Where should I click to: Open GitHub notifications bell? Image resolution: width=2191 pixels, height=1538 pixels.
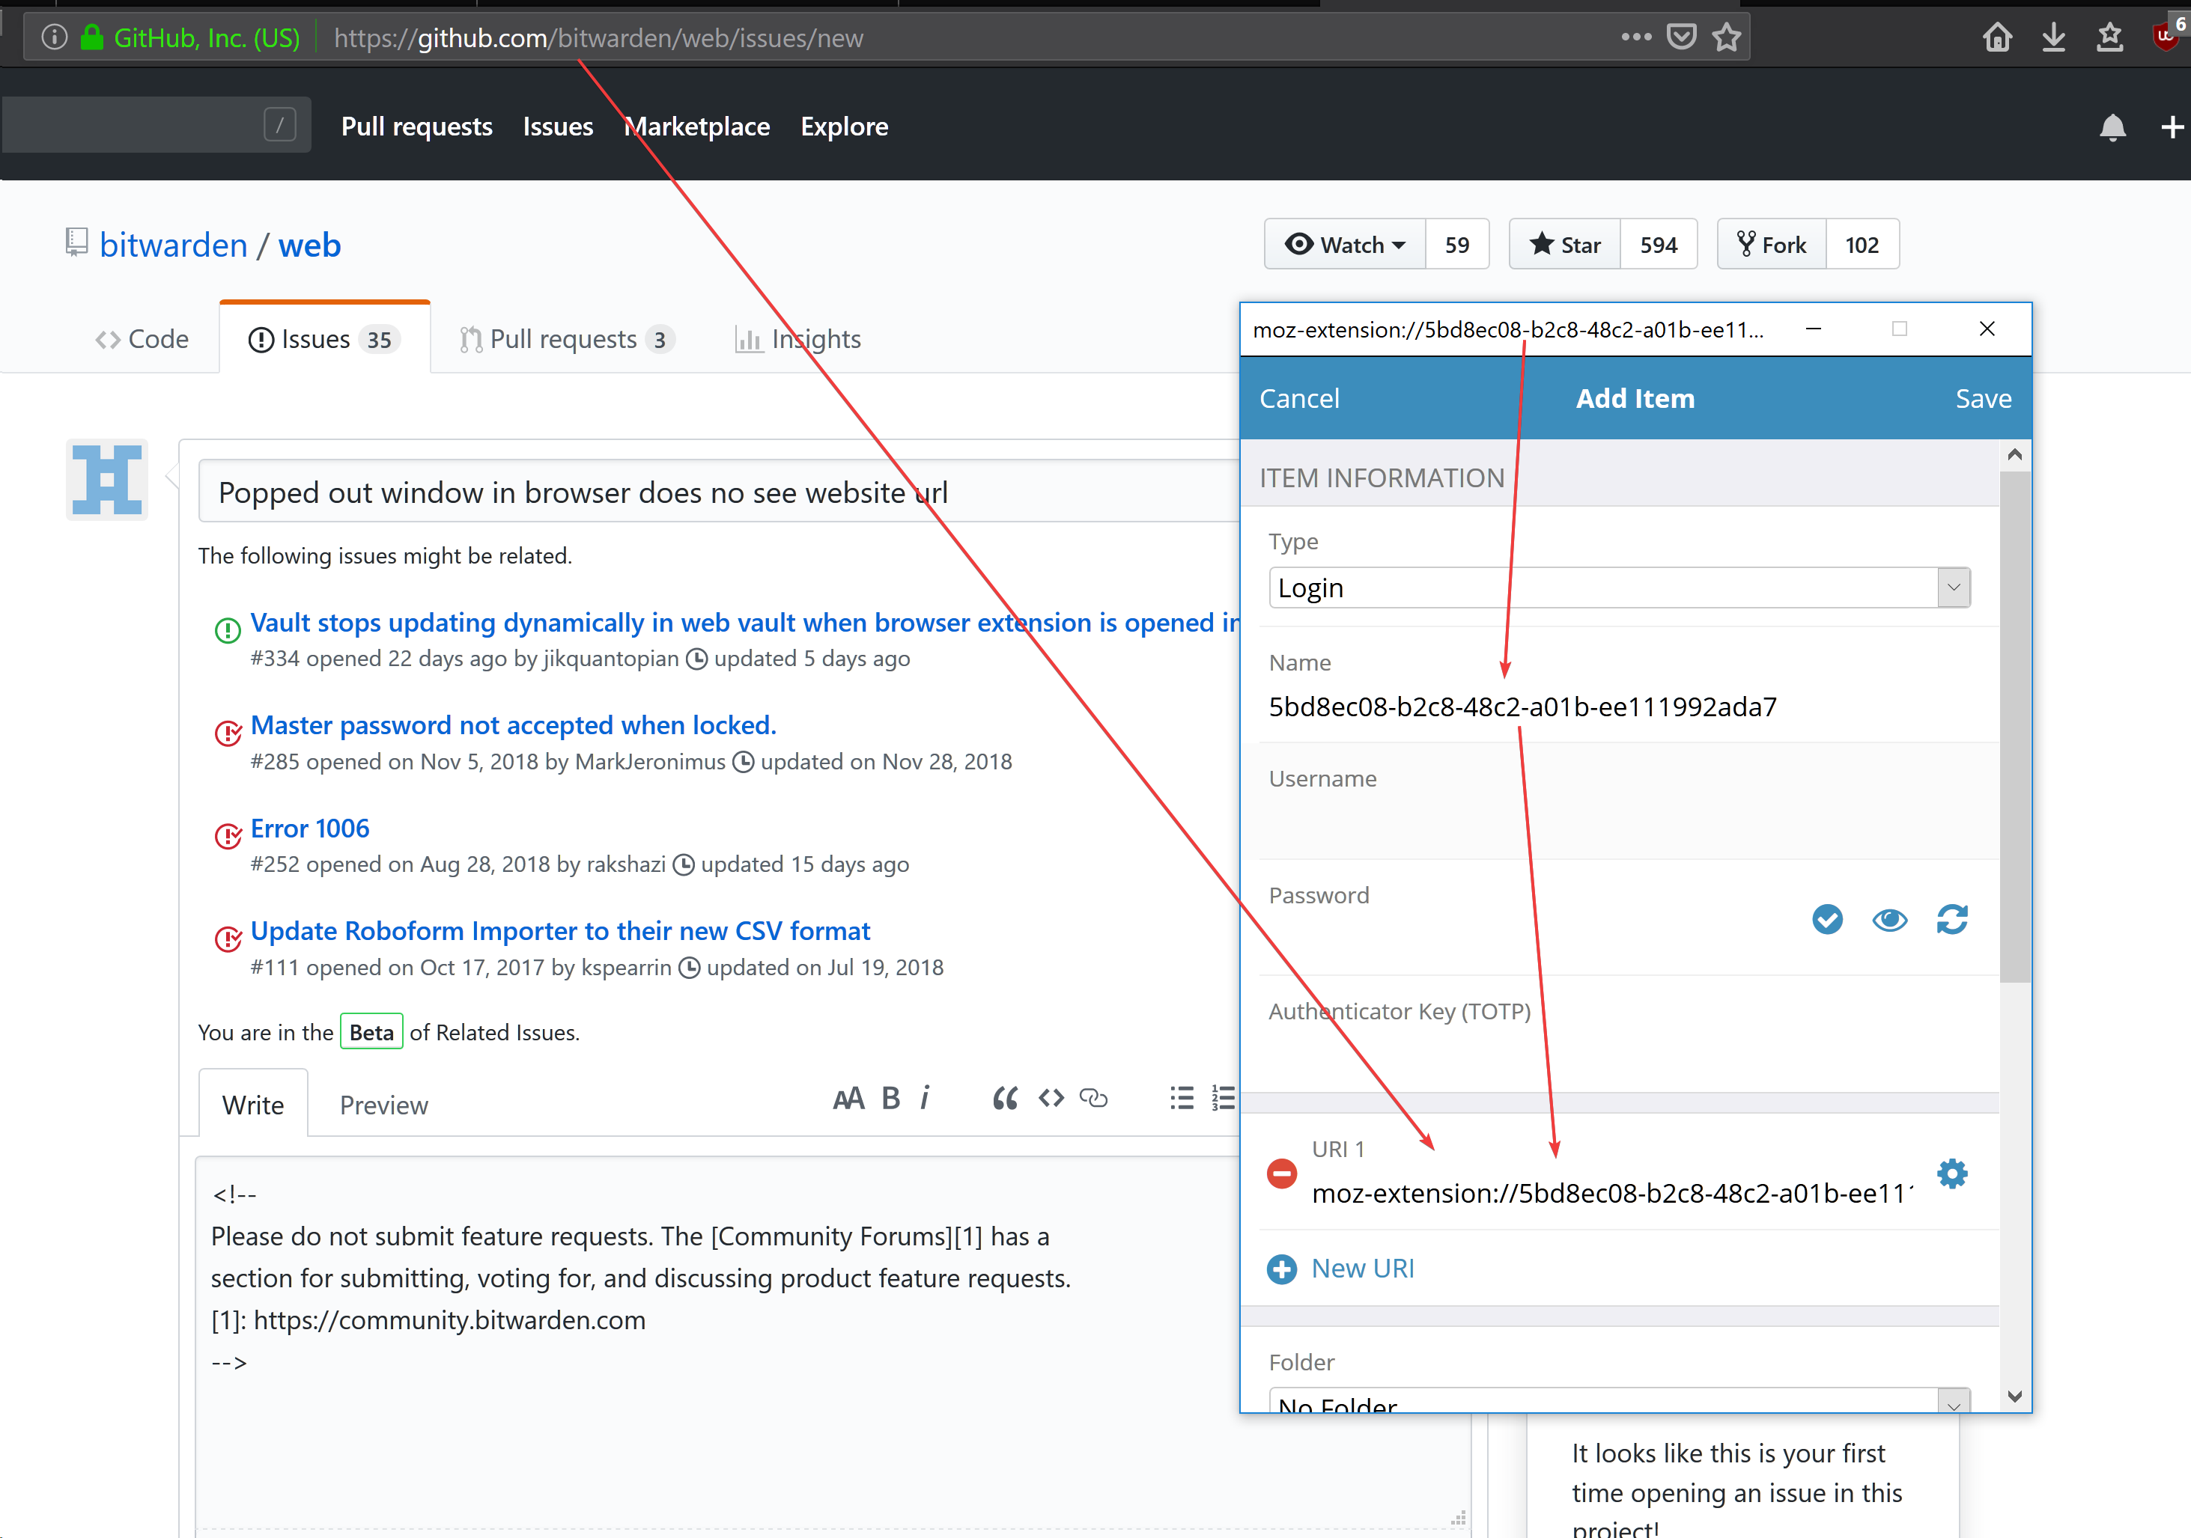2112,126
